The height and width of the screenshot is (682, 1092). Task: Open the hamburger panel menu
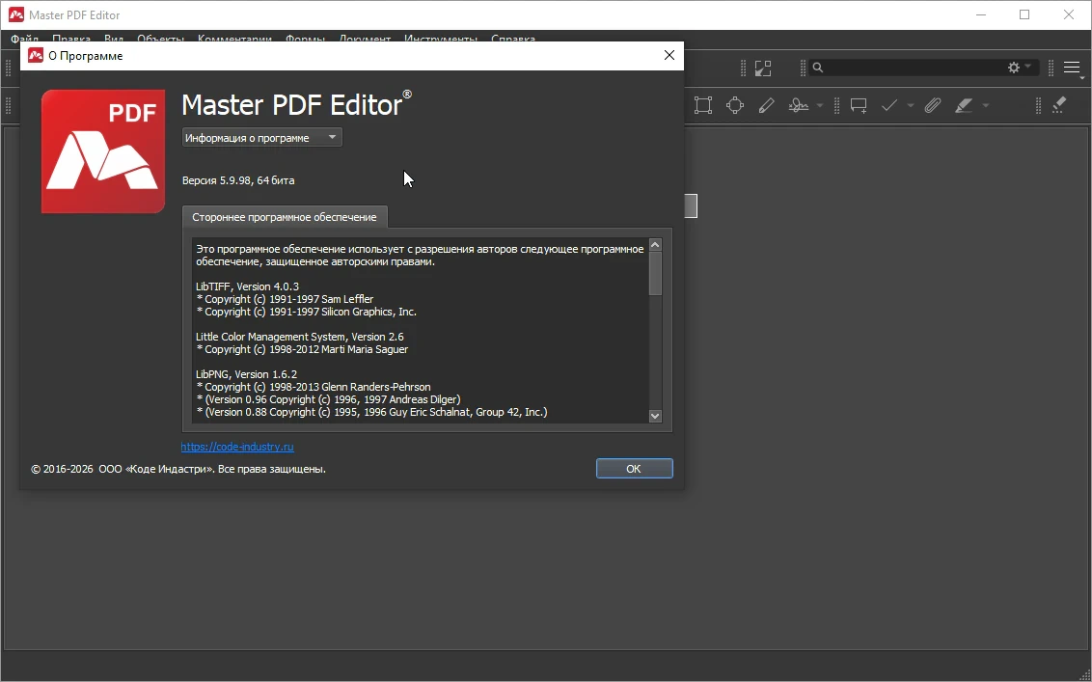point(1072,68)
